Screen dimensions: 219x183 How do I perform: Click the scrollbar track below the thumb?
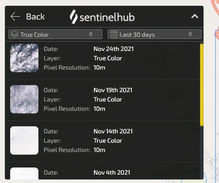coord(202,153)
